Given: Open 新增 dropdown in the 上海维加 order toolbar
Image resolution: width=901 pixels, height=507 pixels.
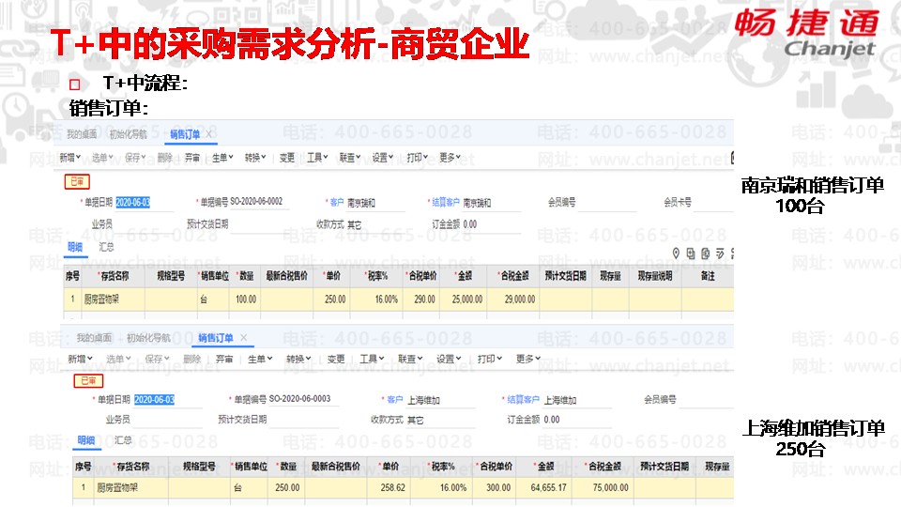Looking at the screenshot, I should point(80,359).
